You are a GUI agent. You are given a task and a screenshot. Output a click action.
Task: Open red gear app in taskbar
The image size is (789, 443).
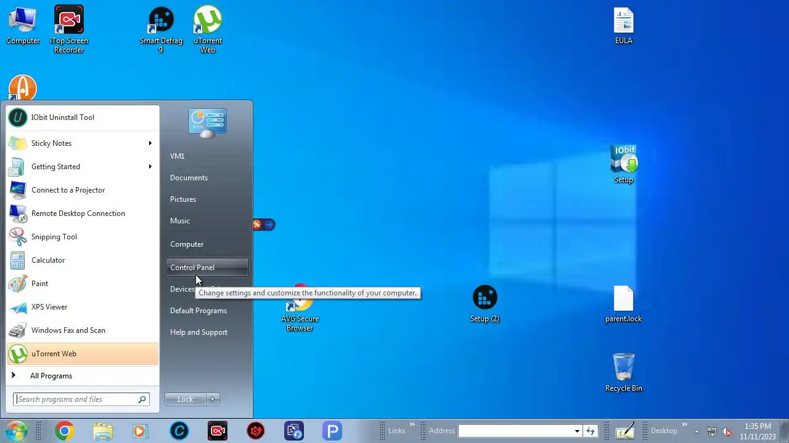[x=256, y=431]
